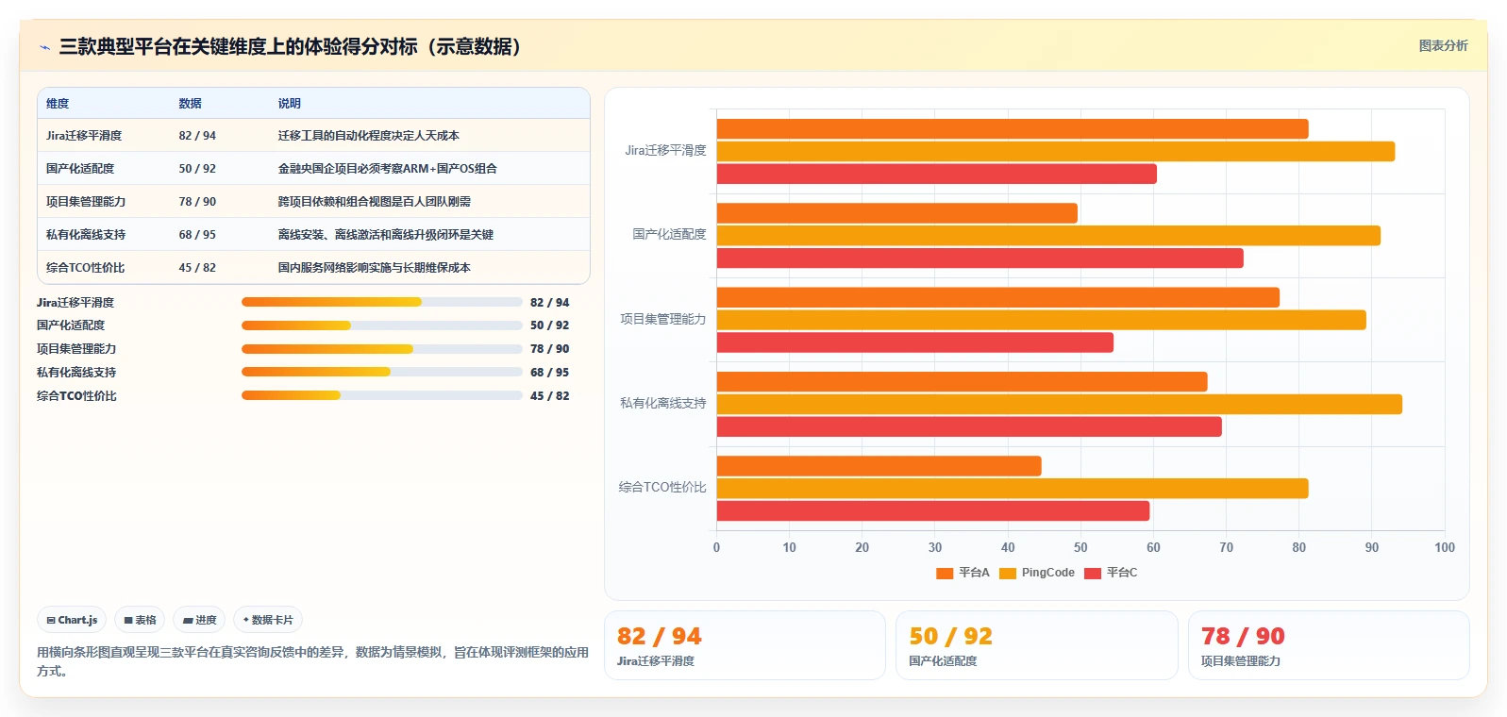The width and height of the screenshot is (1507, 717).
Task: Click the small icon before the card title
Action: coord(44,47)
